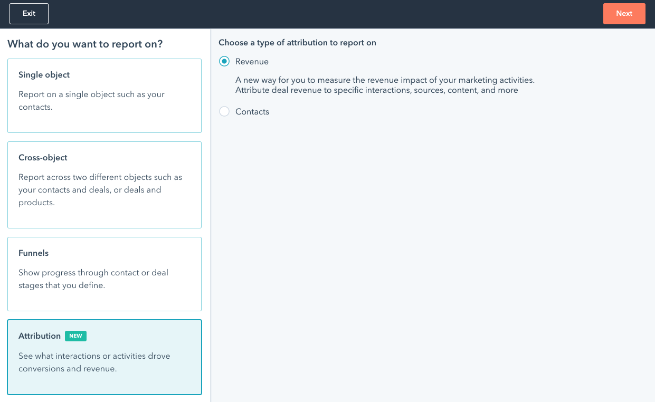Click 'Choose a type of attribution to report on' text
The image size is (655, 402).
297,43
